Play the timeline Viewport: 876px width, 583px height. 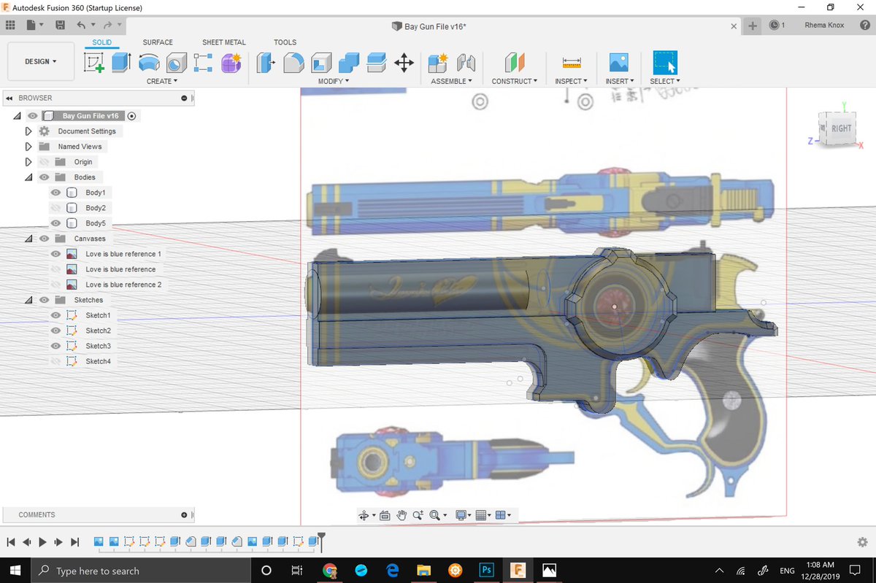tap(42, 542)
